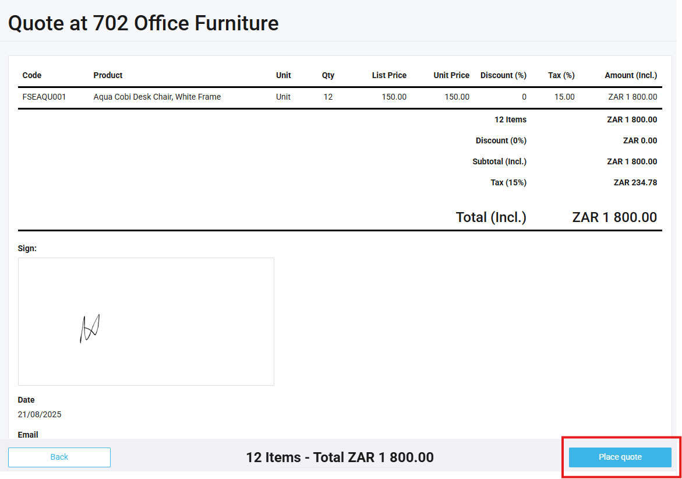This screenshot has width=682, height=479.
Task: Click the Tax (%) column header
Action: pyautogui.click(x=561, y=75)
